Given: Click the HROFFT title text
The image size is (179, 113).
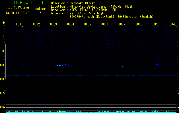Looking at the screenshot, I should [x=29, y=2].
